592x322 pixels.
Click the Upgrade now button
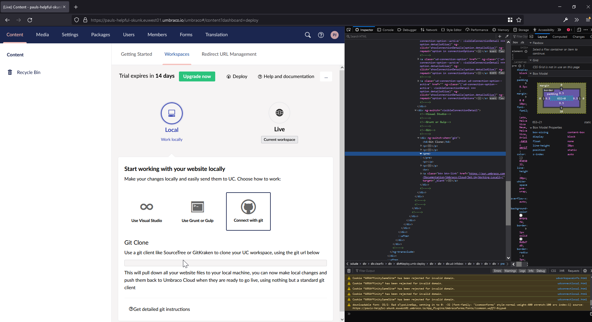(197, 76)
